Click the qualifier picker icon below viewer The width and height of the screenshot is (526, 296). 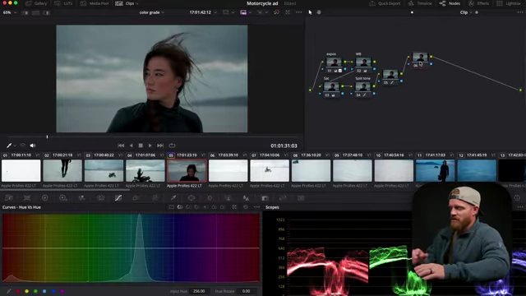(9, 146)
